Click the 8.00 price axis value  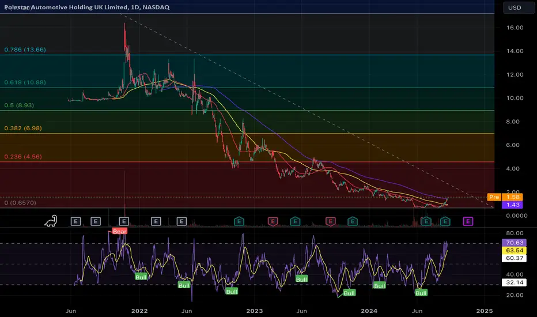point(513,121)
